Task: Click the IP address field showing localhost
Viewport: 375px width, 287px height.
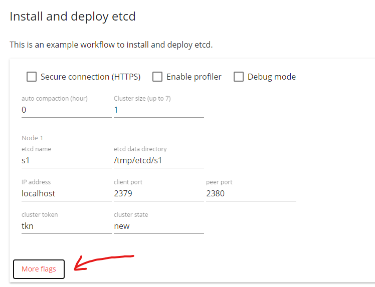Action: pos(67,193)
